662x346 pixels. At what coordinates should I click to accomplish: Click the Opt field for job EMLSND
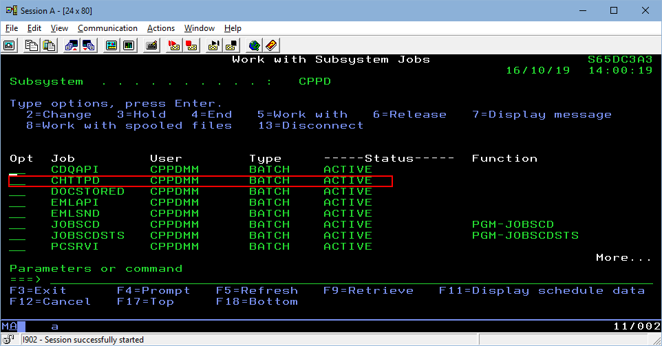(x=17, y=213)
